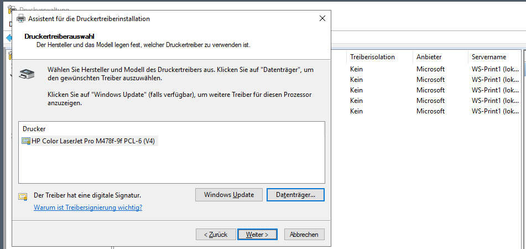This screenshot has width=526, height=249.
Task: Click the Drucker column header in driver list
Action: [x=171, y=128]
